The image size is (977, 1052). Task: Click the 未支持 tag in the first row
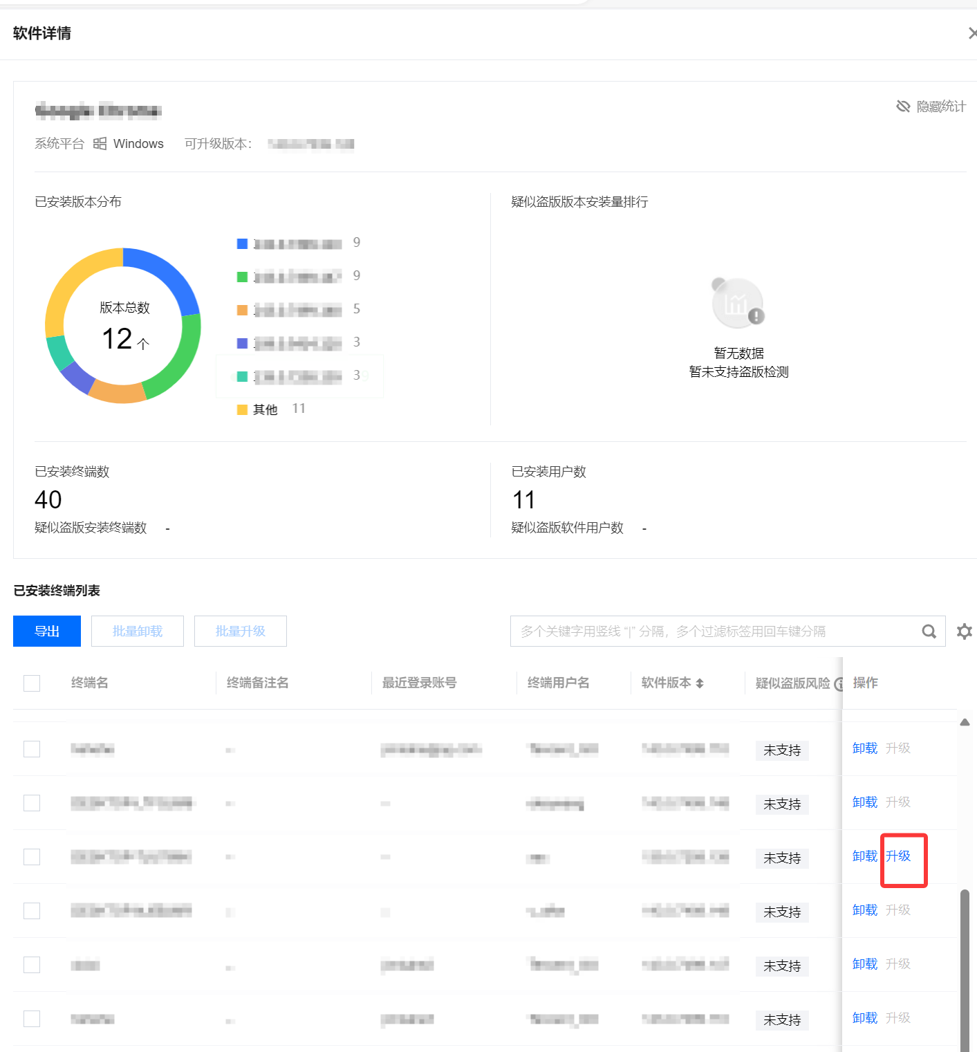[782, 750]
